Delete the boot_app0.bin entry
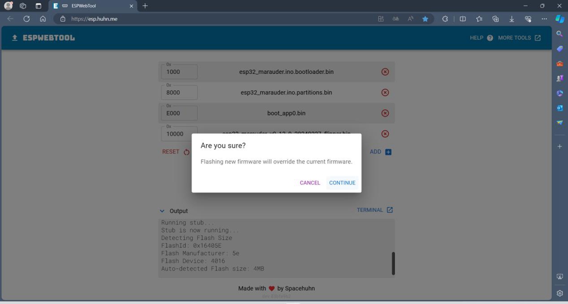 [x=385, y=113]
